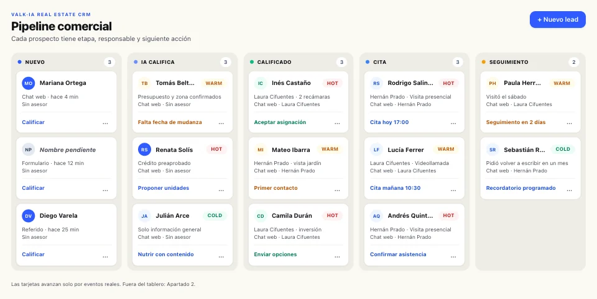Screen dimensions: 597x299
Task: Click Falta fecha de mudanza action
Action: [x=170, y=122]
